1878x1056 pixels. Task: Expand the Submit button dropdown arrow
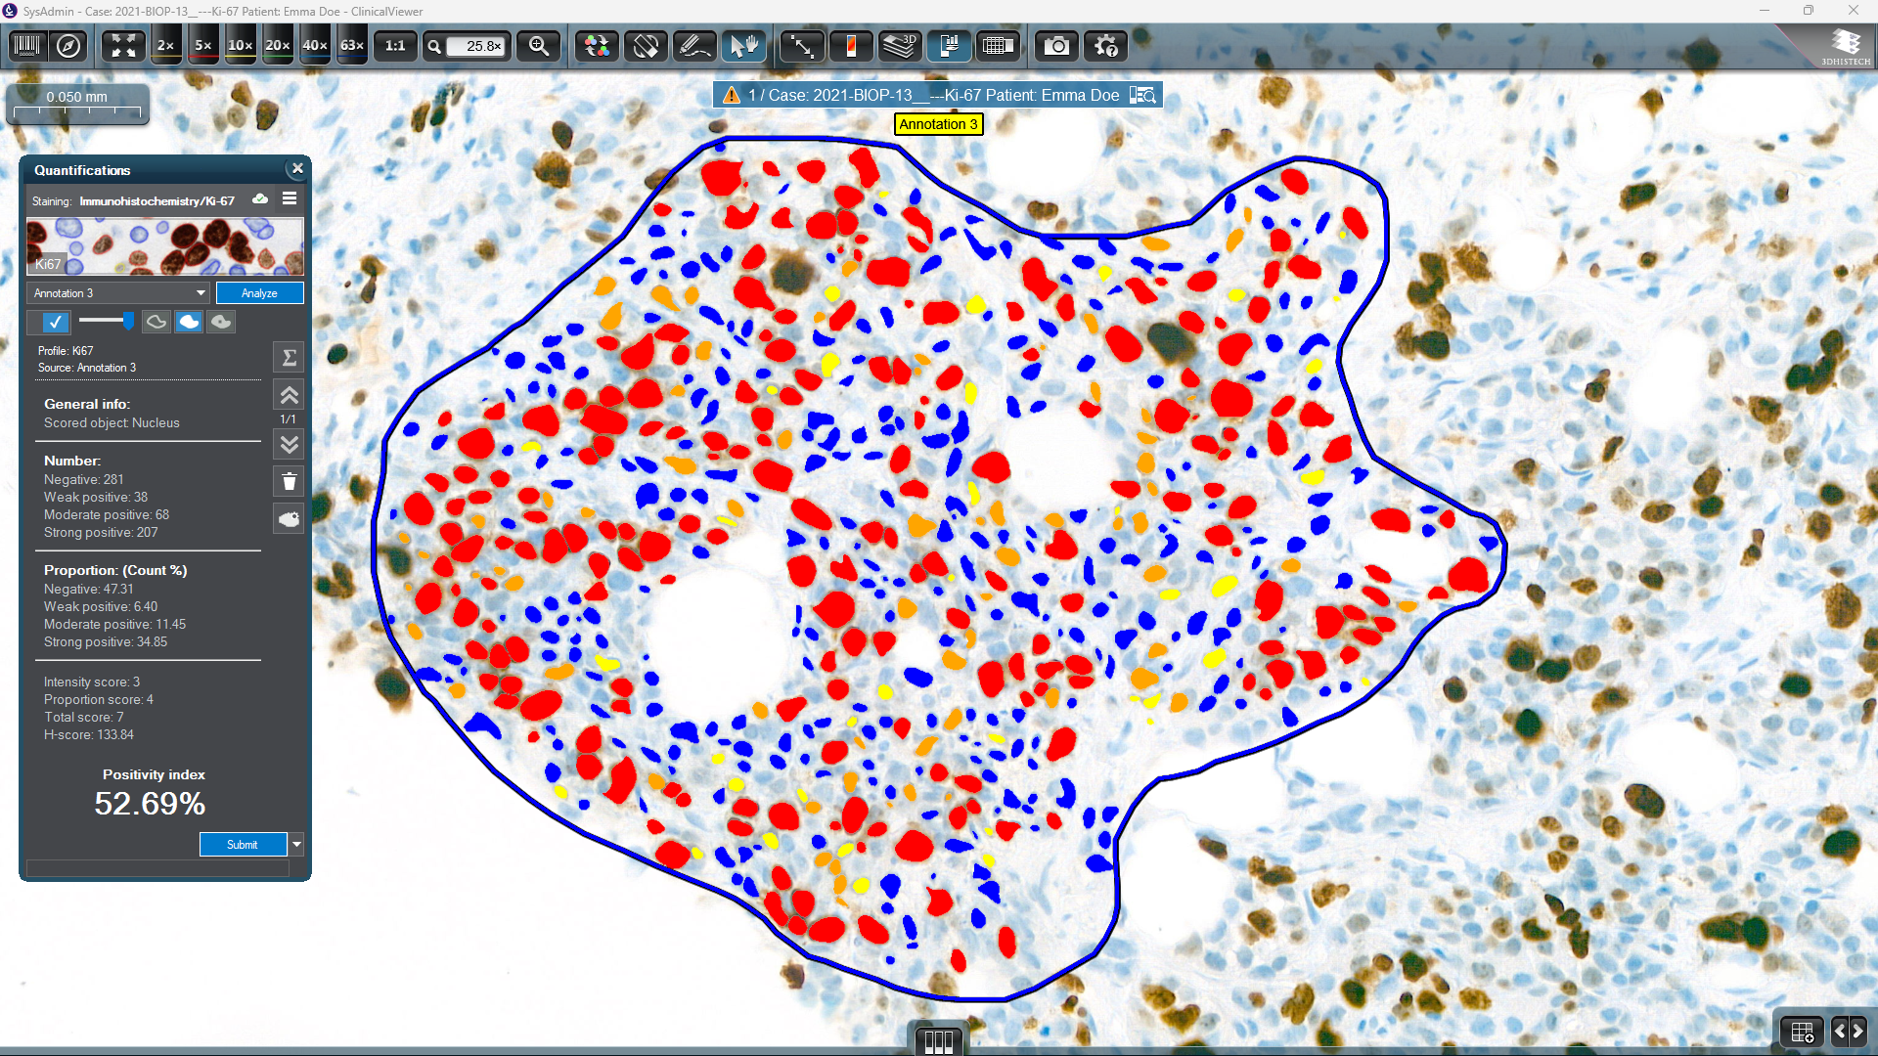[296, 844]
